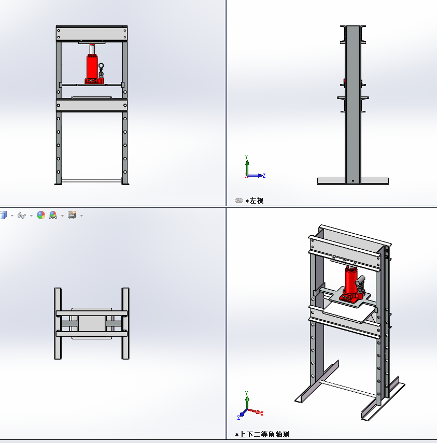Viewport: 437px width, 443px height.
Task: Select the red jack in the front view
Action: tap(92, 68)
